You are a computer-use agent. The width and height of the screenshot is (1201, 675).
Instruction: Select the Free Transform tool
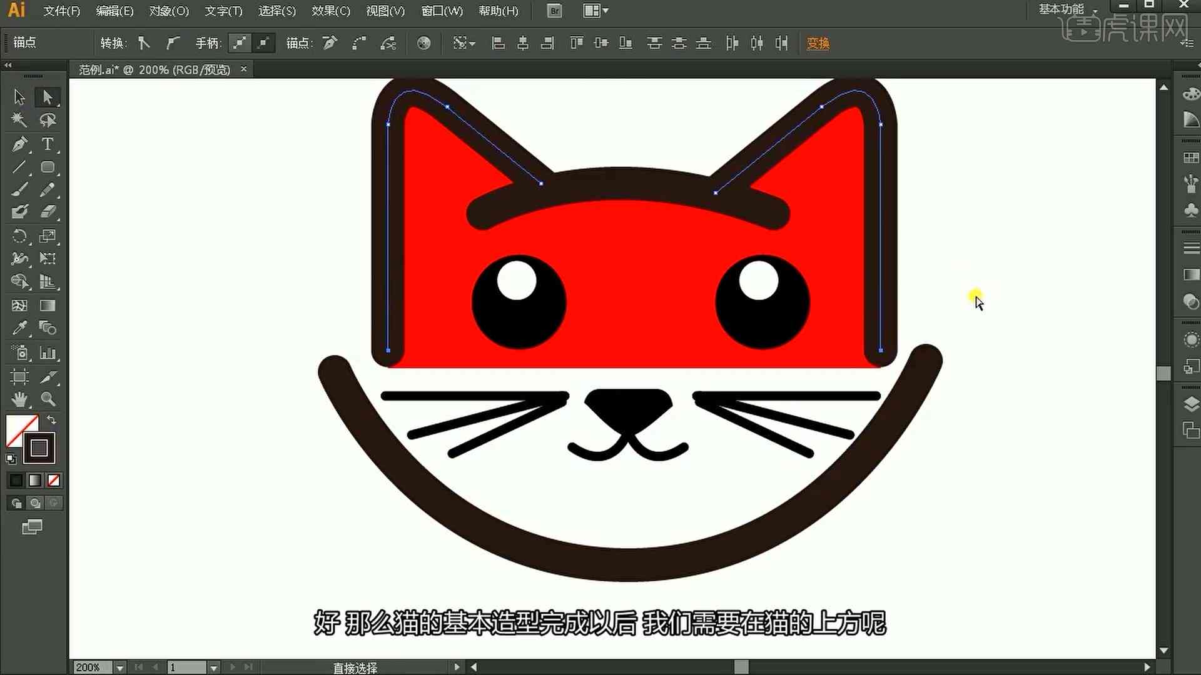pos(48,259)
